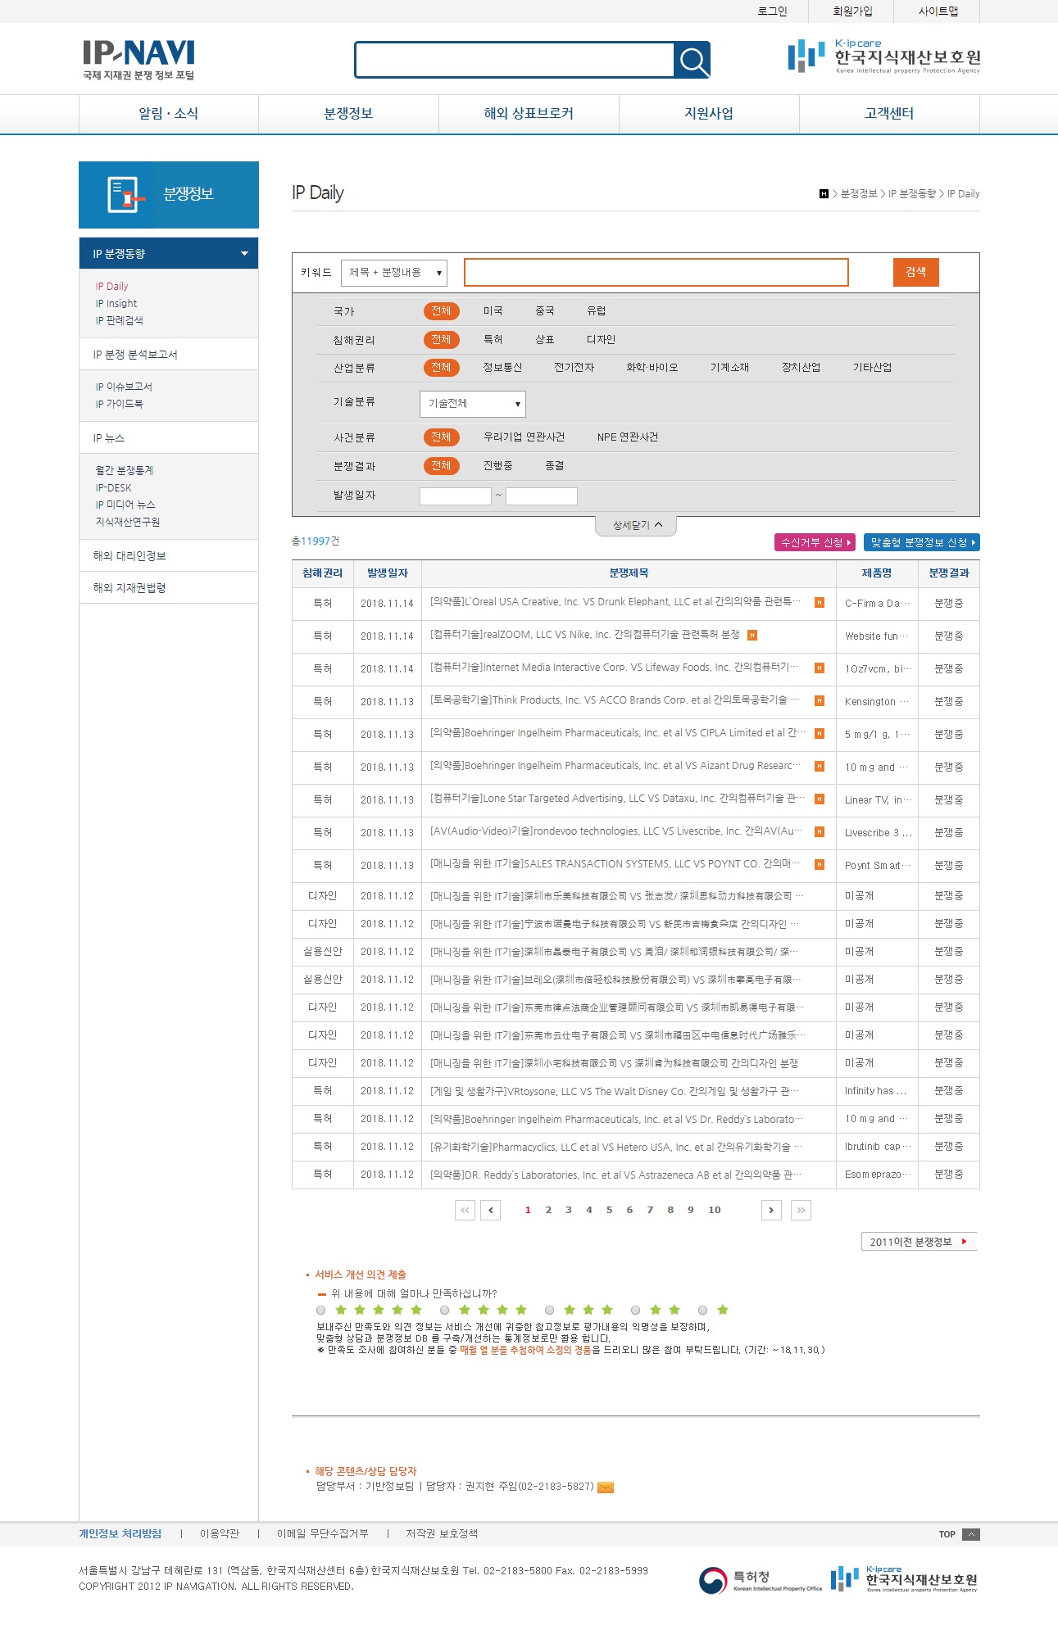The image size is (1058, 1630).
Task: Click the orange 검색 button
Action: (916, 272)
